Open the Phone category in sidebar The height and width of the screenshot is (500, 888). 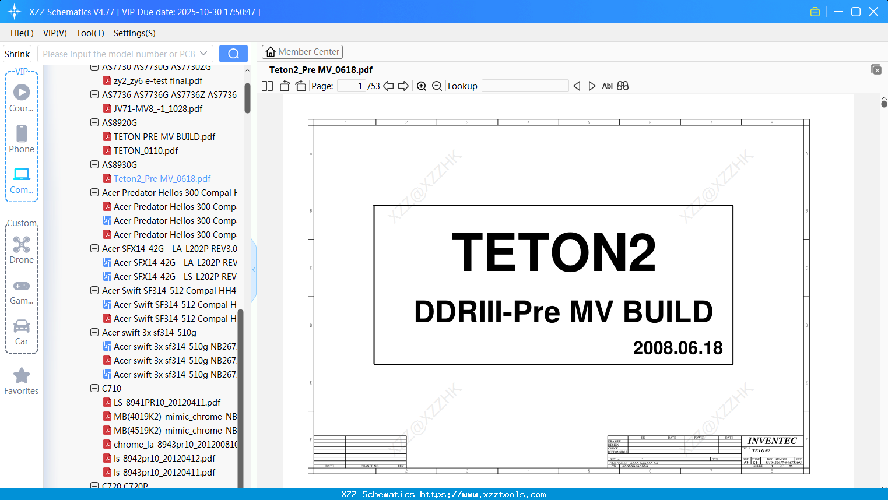click(x=22, y=139)
